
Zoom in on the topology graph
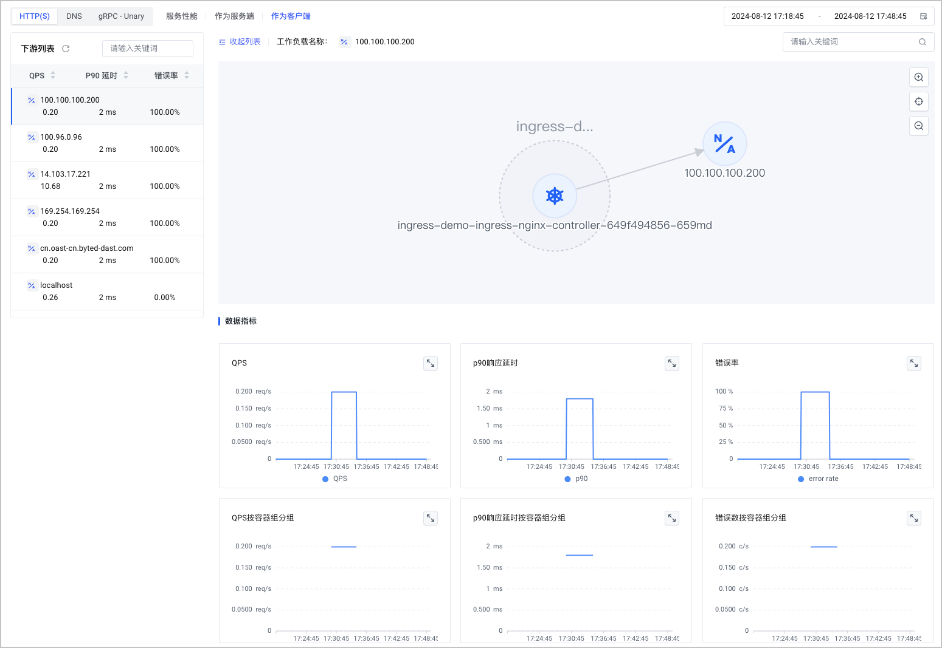tap(919, 77)
